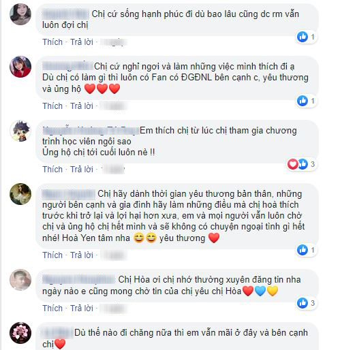The width and height of the screenshot is (342, 350).
Task: Open profile picture of first commenter
Action: click(20, 14)
